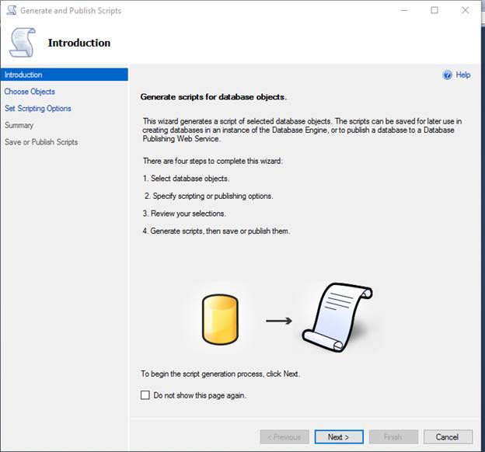This screenshot has height=452, width=485.
Task: Click the 'Generate and Publish Scripts' window title
Action: pyautogui.click(x=71, y=11)
